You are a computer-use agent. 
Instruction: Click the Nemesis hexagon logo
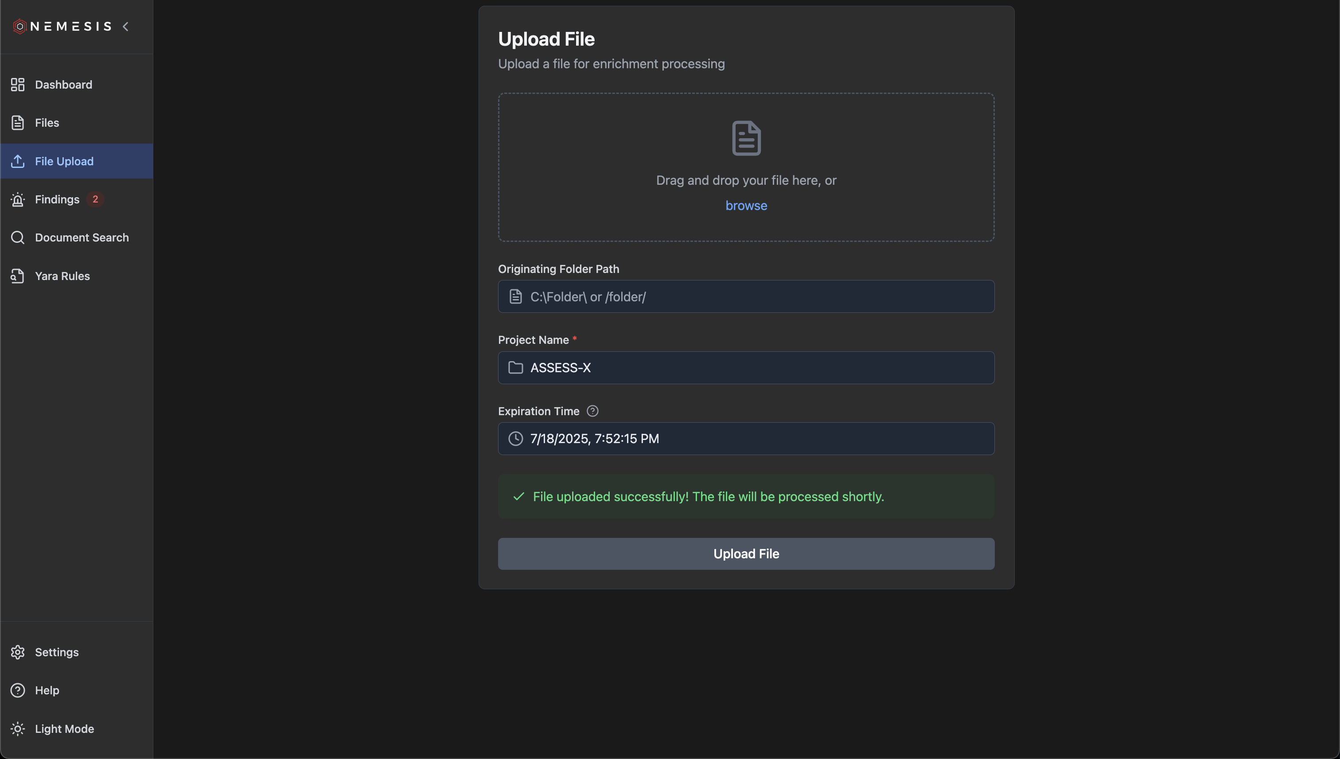coord(19,26)
